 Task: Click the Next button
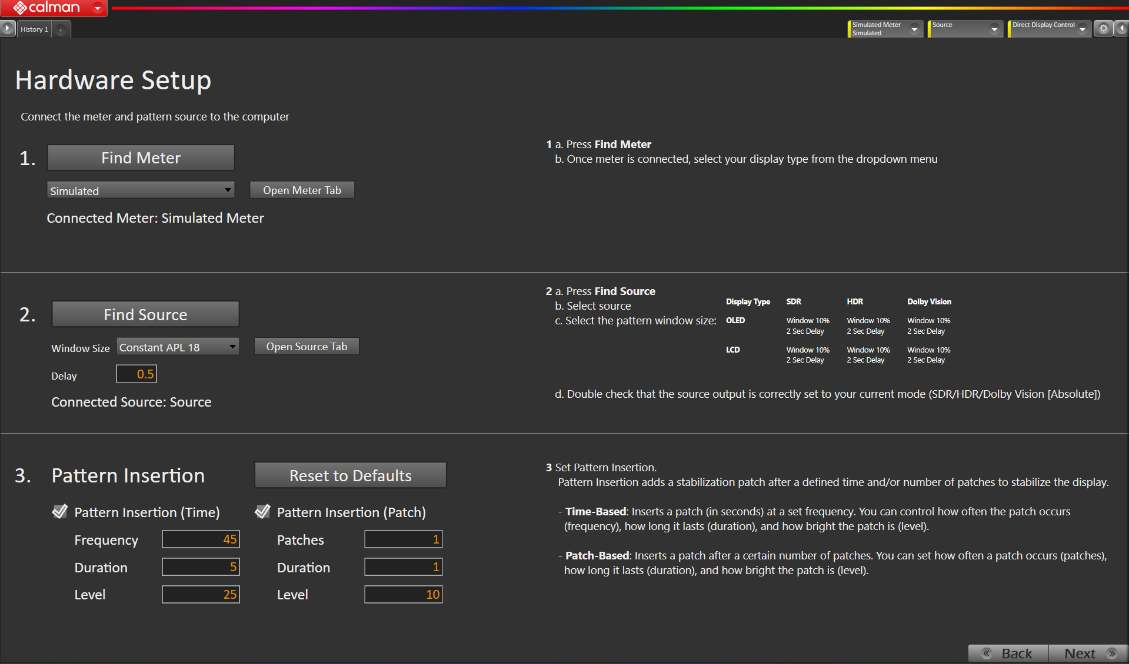(x=1088, y=653)
